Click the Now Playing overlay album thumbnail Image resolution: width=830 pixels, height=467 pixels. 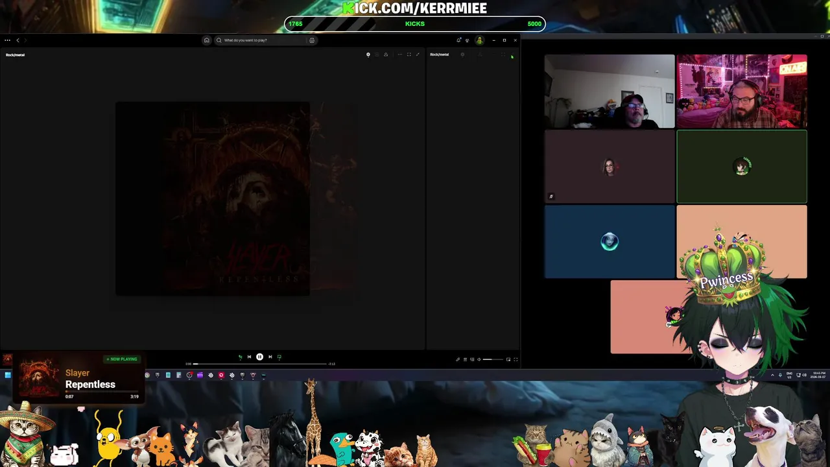[39, 377]
